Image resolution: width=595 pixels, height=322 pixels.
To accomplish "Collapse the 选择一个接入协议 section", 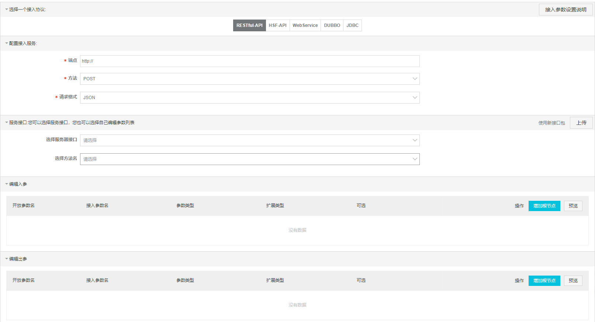I will [x=7, y=10].
